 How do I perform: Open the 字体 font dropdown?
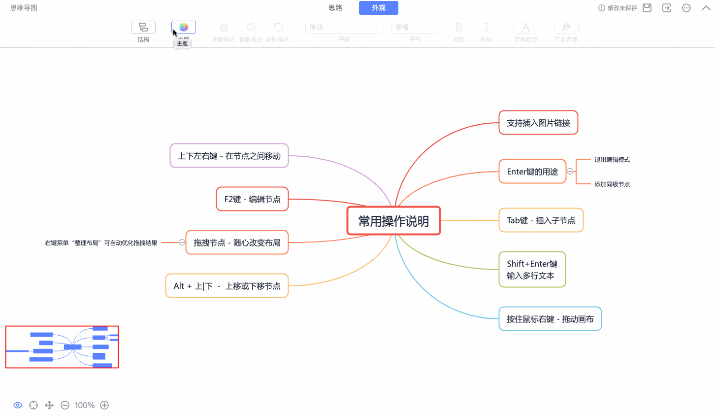[x=344, y=27]
